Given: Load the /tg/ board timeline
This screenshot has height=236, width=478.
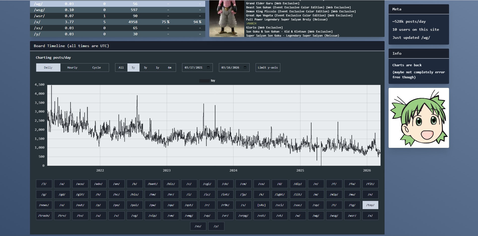Looking at the screenshot, I should click(x=352, y=205).
